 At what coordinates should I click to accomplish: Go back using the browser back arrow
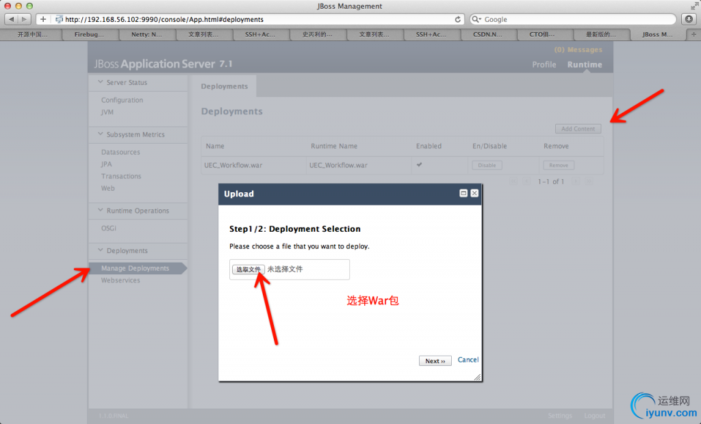click(11, 19)
